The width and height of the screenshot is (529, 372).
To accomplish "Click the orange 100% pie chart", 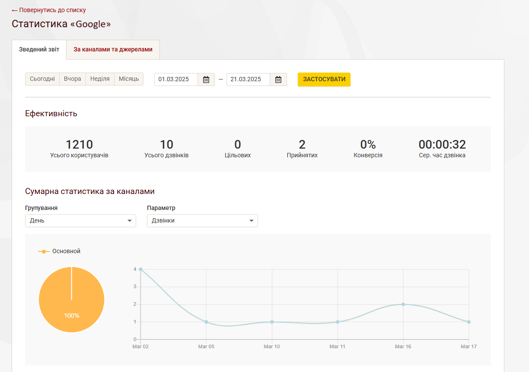I will click(72, 299).
